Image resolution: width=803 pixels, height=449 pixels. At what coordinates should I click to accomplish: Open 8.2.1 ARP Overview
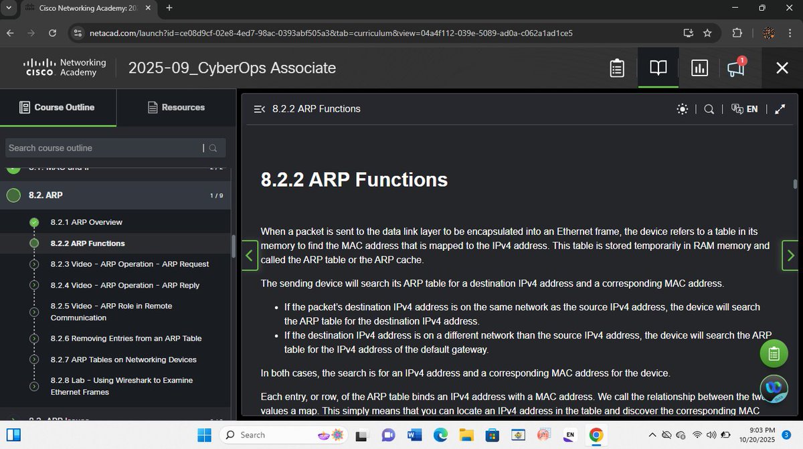[x=86, y=222]
